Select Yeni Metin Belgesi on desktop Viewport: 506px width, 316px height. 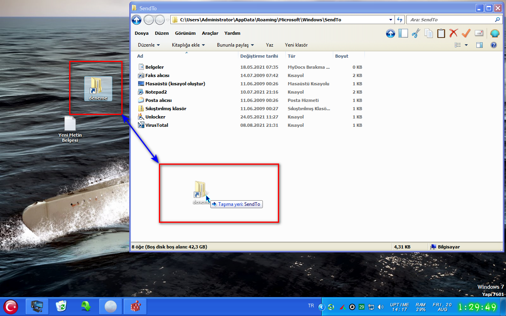coord(70,130)
